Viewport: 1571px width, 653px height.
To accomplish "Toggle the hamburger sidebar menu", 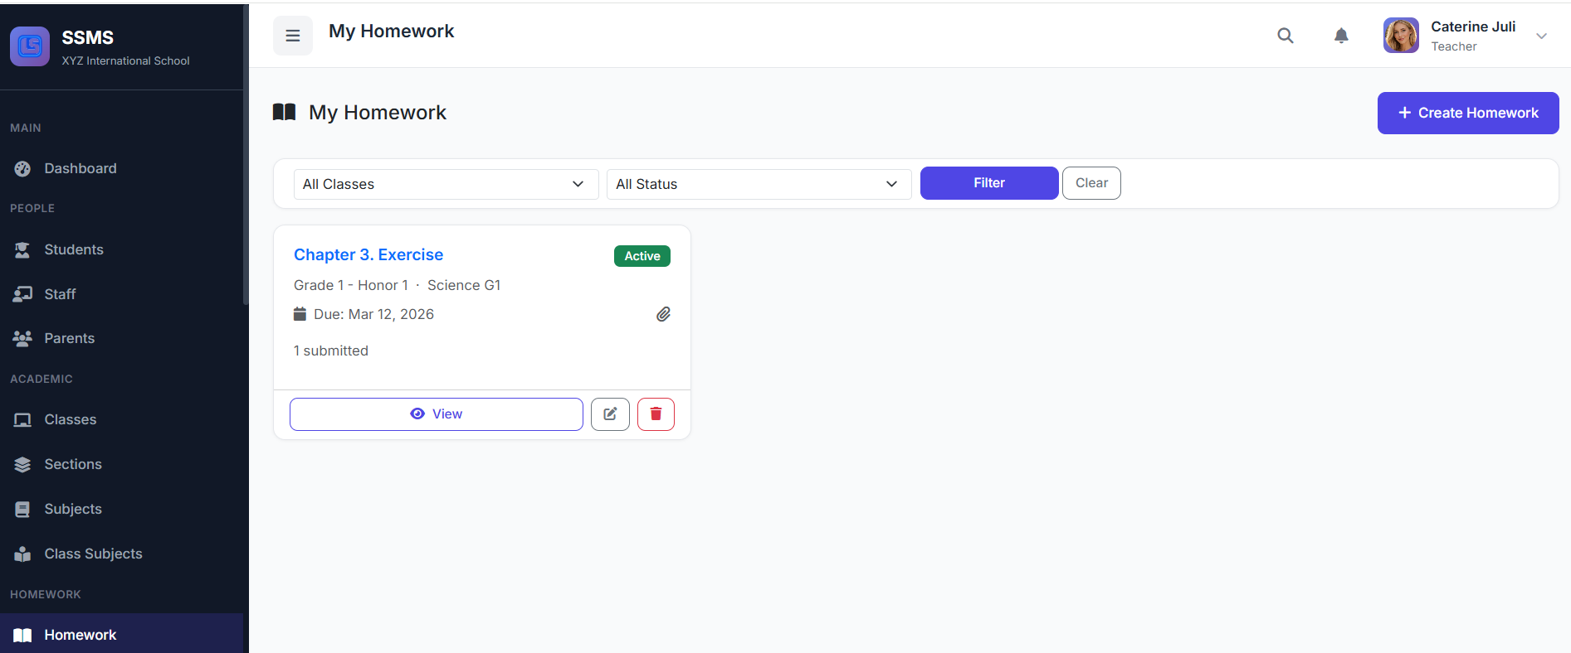I will 293,36.
